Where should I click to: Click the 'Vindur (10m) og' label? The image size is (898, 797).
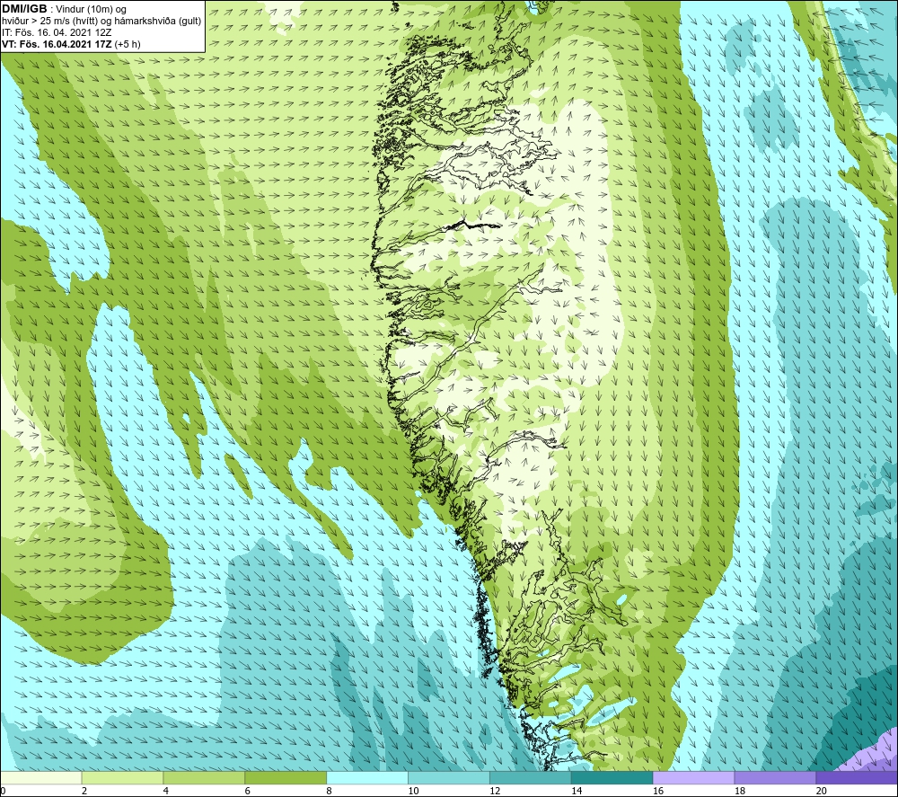(x=91, y=10)
